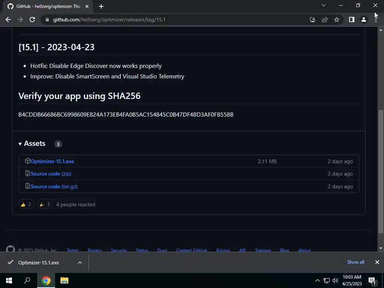Open the browser side panel

coord(352,19)
